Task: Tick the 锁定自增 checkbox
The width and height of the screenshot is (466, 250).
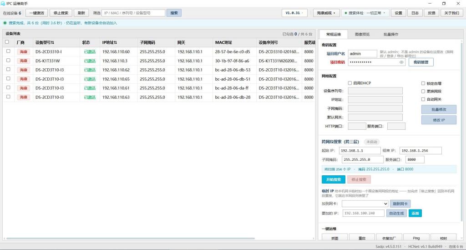Action: 423,83
